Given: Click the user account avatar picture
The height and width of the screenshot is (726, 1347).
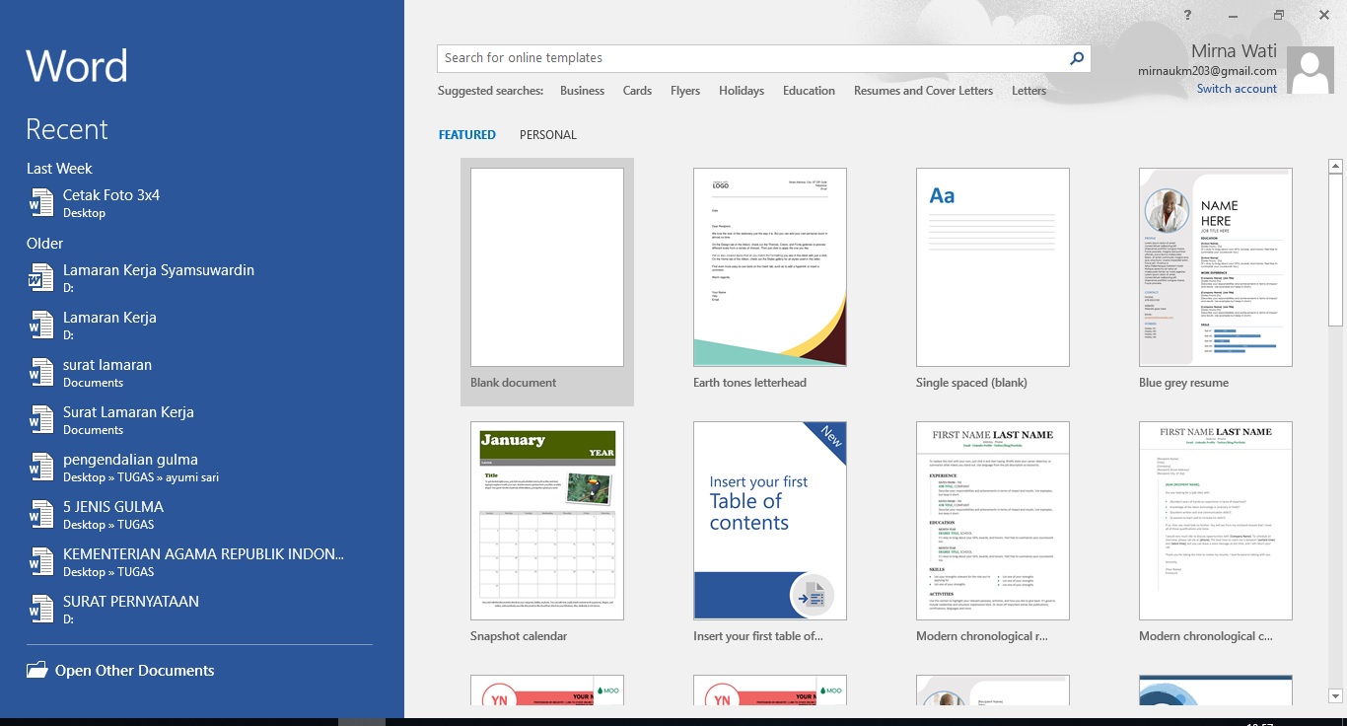Looking at the screenshot, I should pyautogui.click(x=1311, y=70).
